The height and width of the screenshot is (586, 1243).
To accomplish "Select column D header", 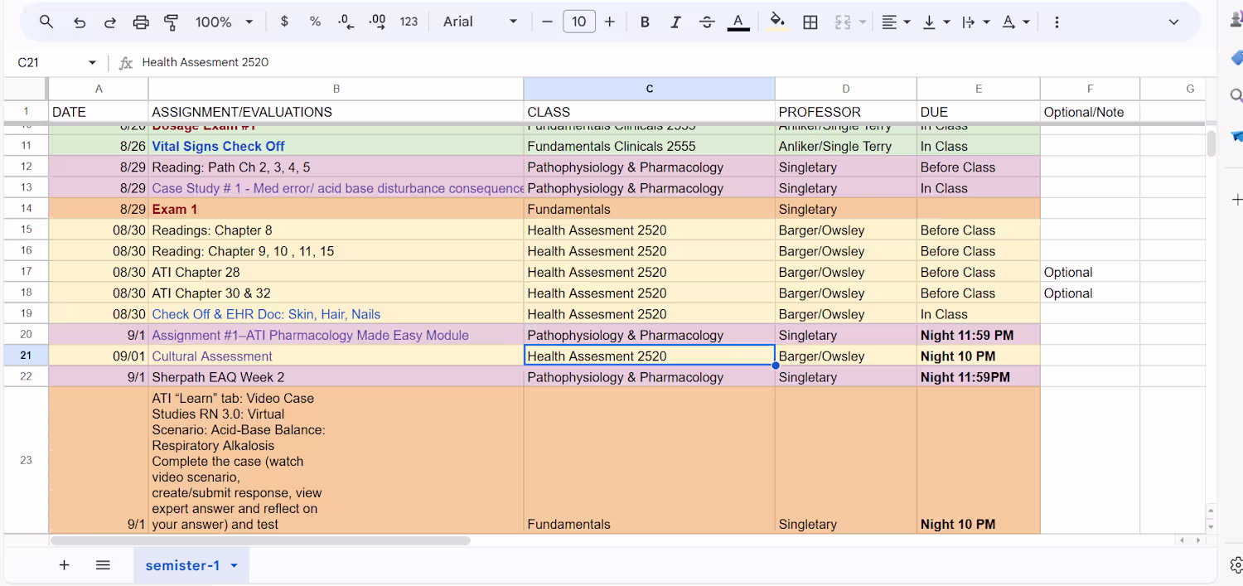I will pos(845,89).
